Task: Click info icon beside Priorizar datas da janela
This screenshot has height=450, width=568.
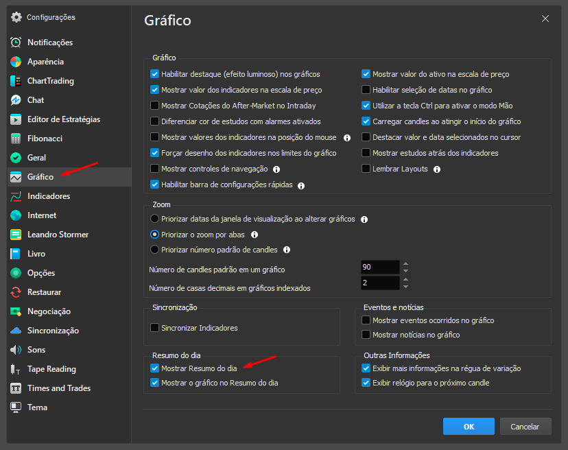Action: tap(364, 220)
